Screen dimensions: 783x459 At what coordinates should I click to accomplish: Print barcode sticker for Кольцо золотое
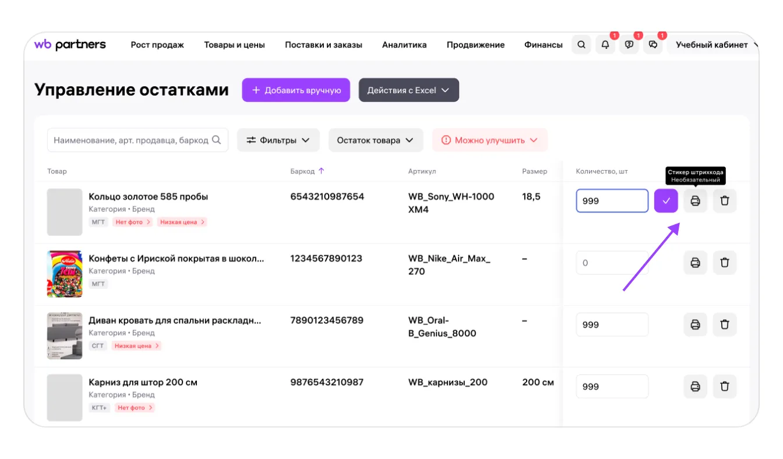(x=695, y=201)
